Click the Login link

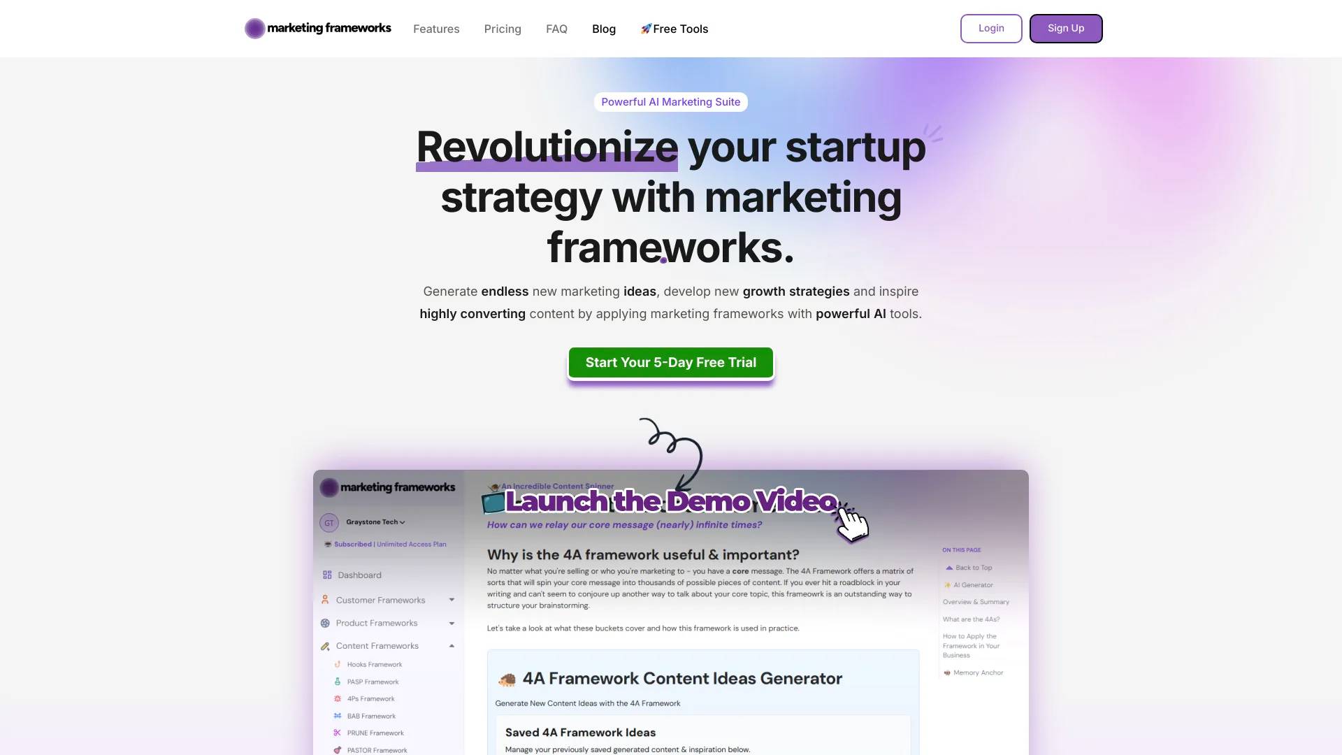coord(991,28)
